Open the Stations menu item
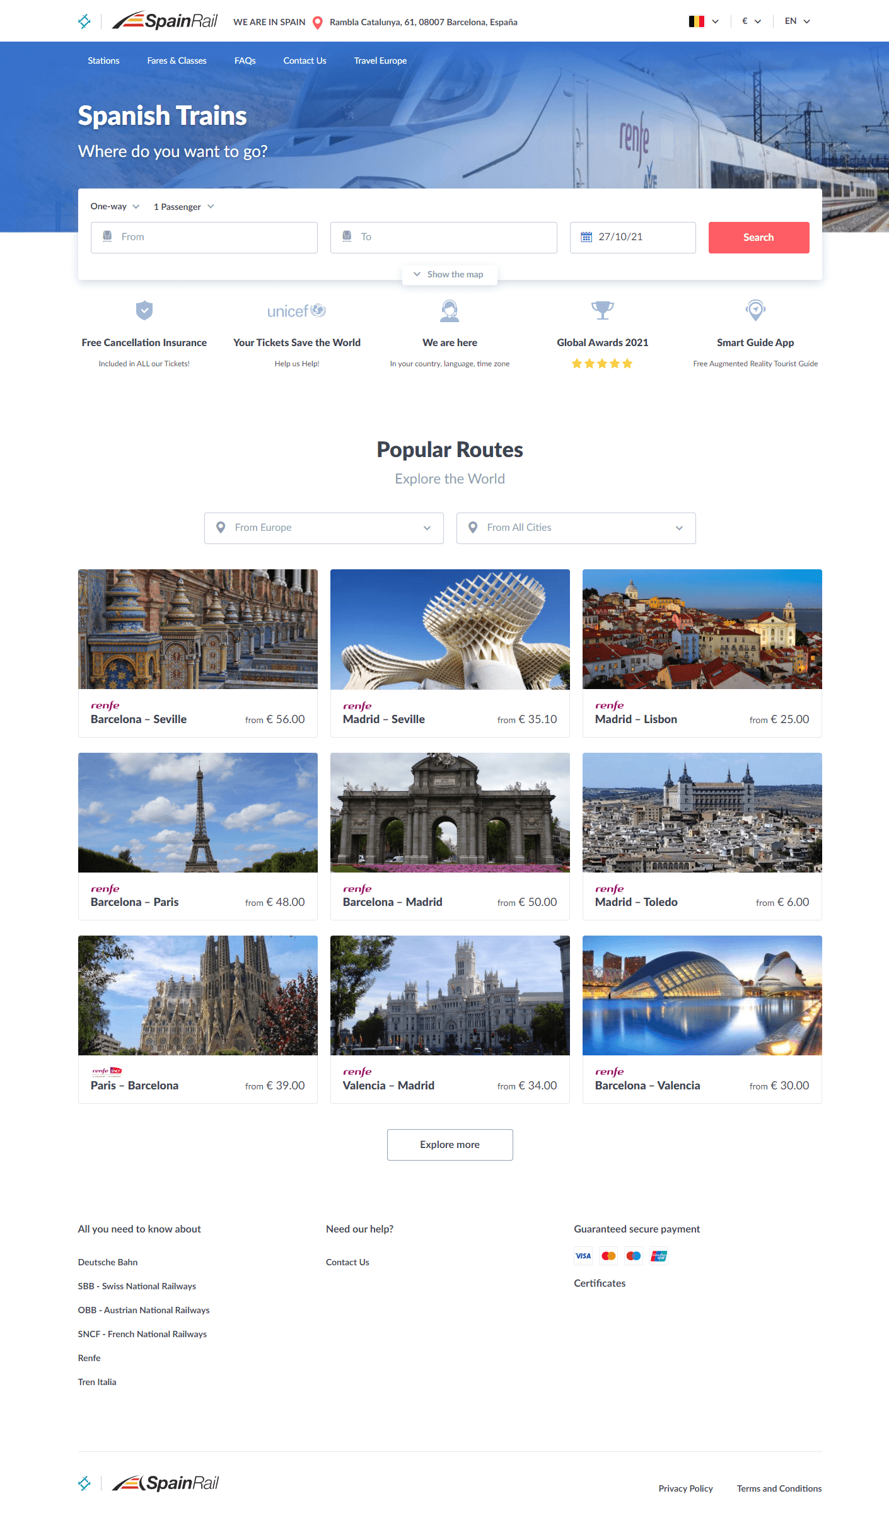This screenshot has height=1520, width=889. [x=103, y=61]
